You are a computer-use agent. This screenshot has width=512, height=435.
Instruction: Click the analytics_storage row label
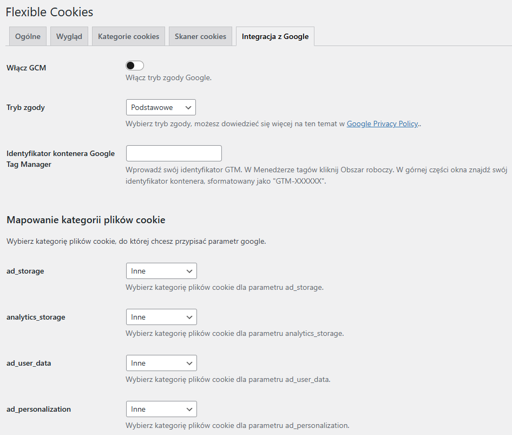[x=36, y=317]
